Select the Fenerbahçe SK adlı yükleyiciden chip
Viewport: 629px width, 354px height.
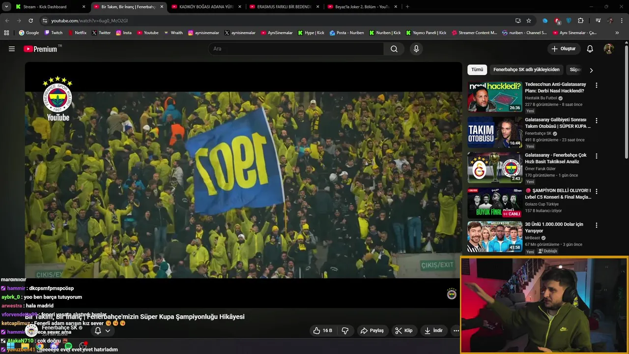(526, 70)
